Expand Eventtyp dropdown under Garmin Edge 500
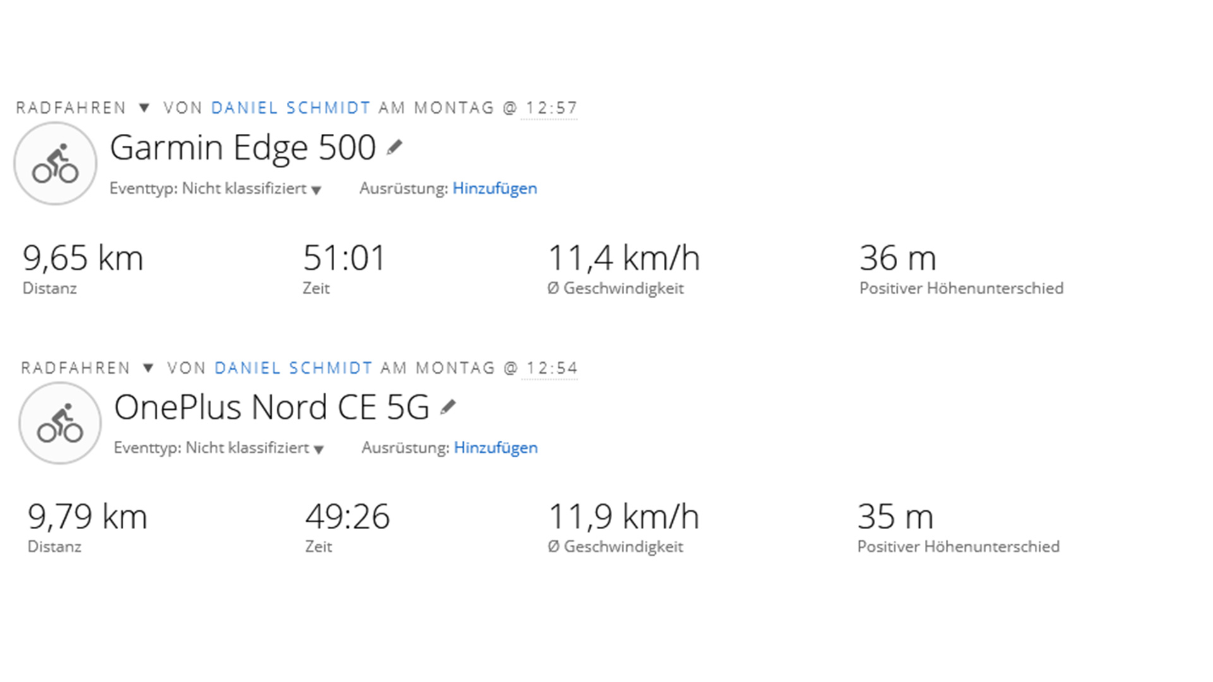The width and height of the screenshot is (1213, 682). [317, 189]
